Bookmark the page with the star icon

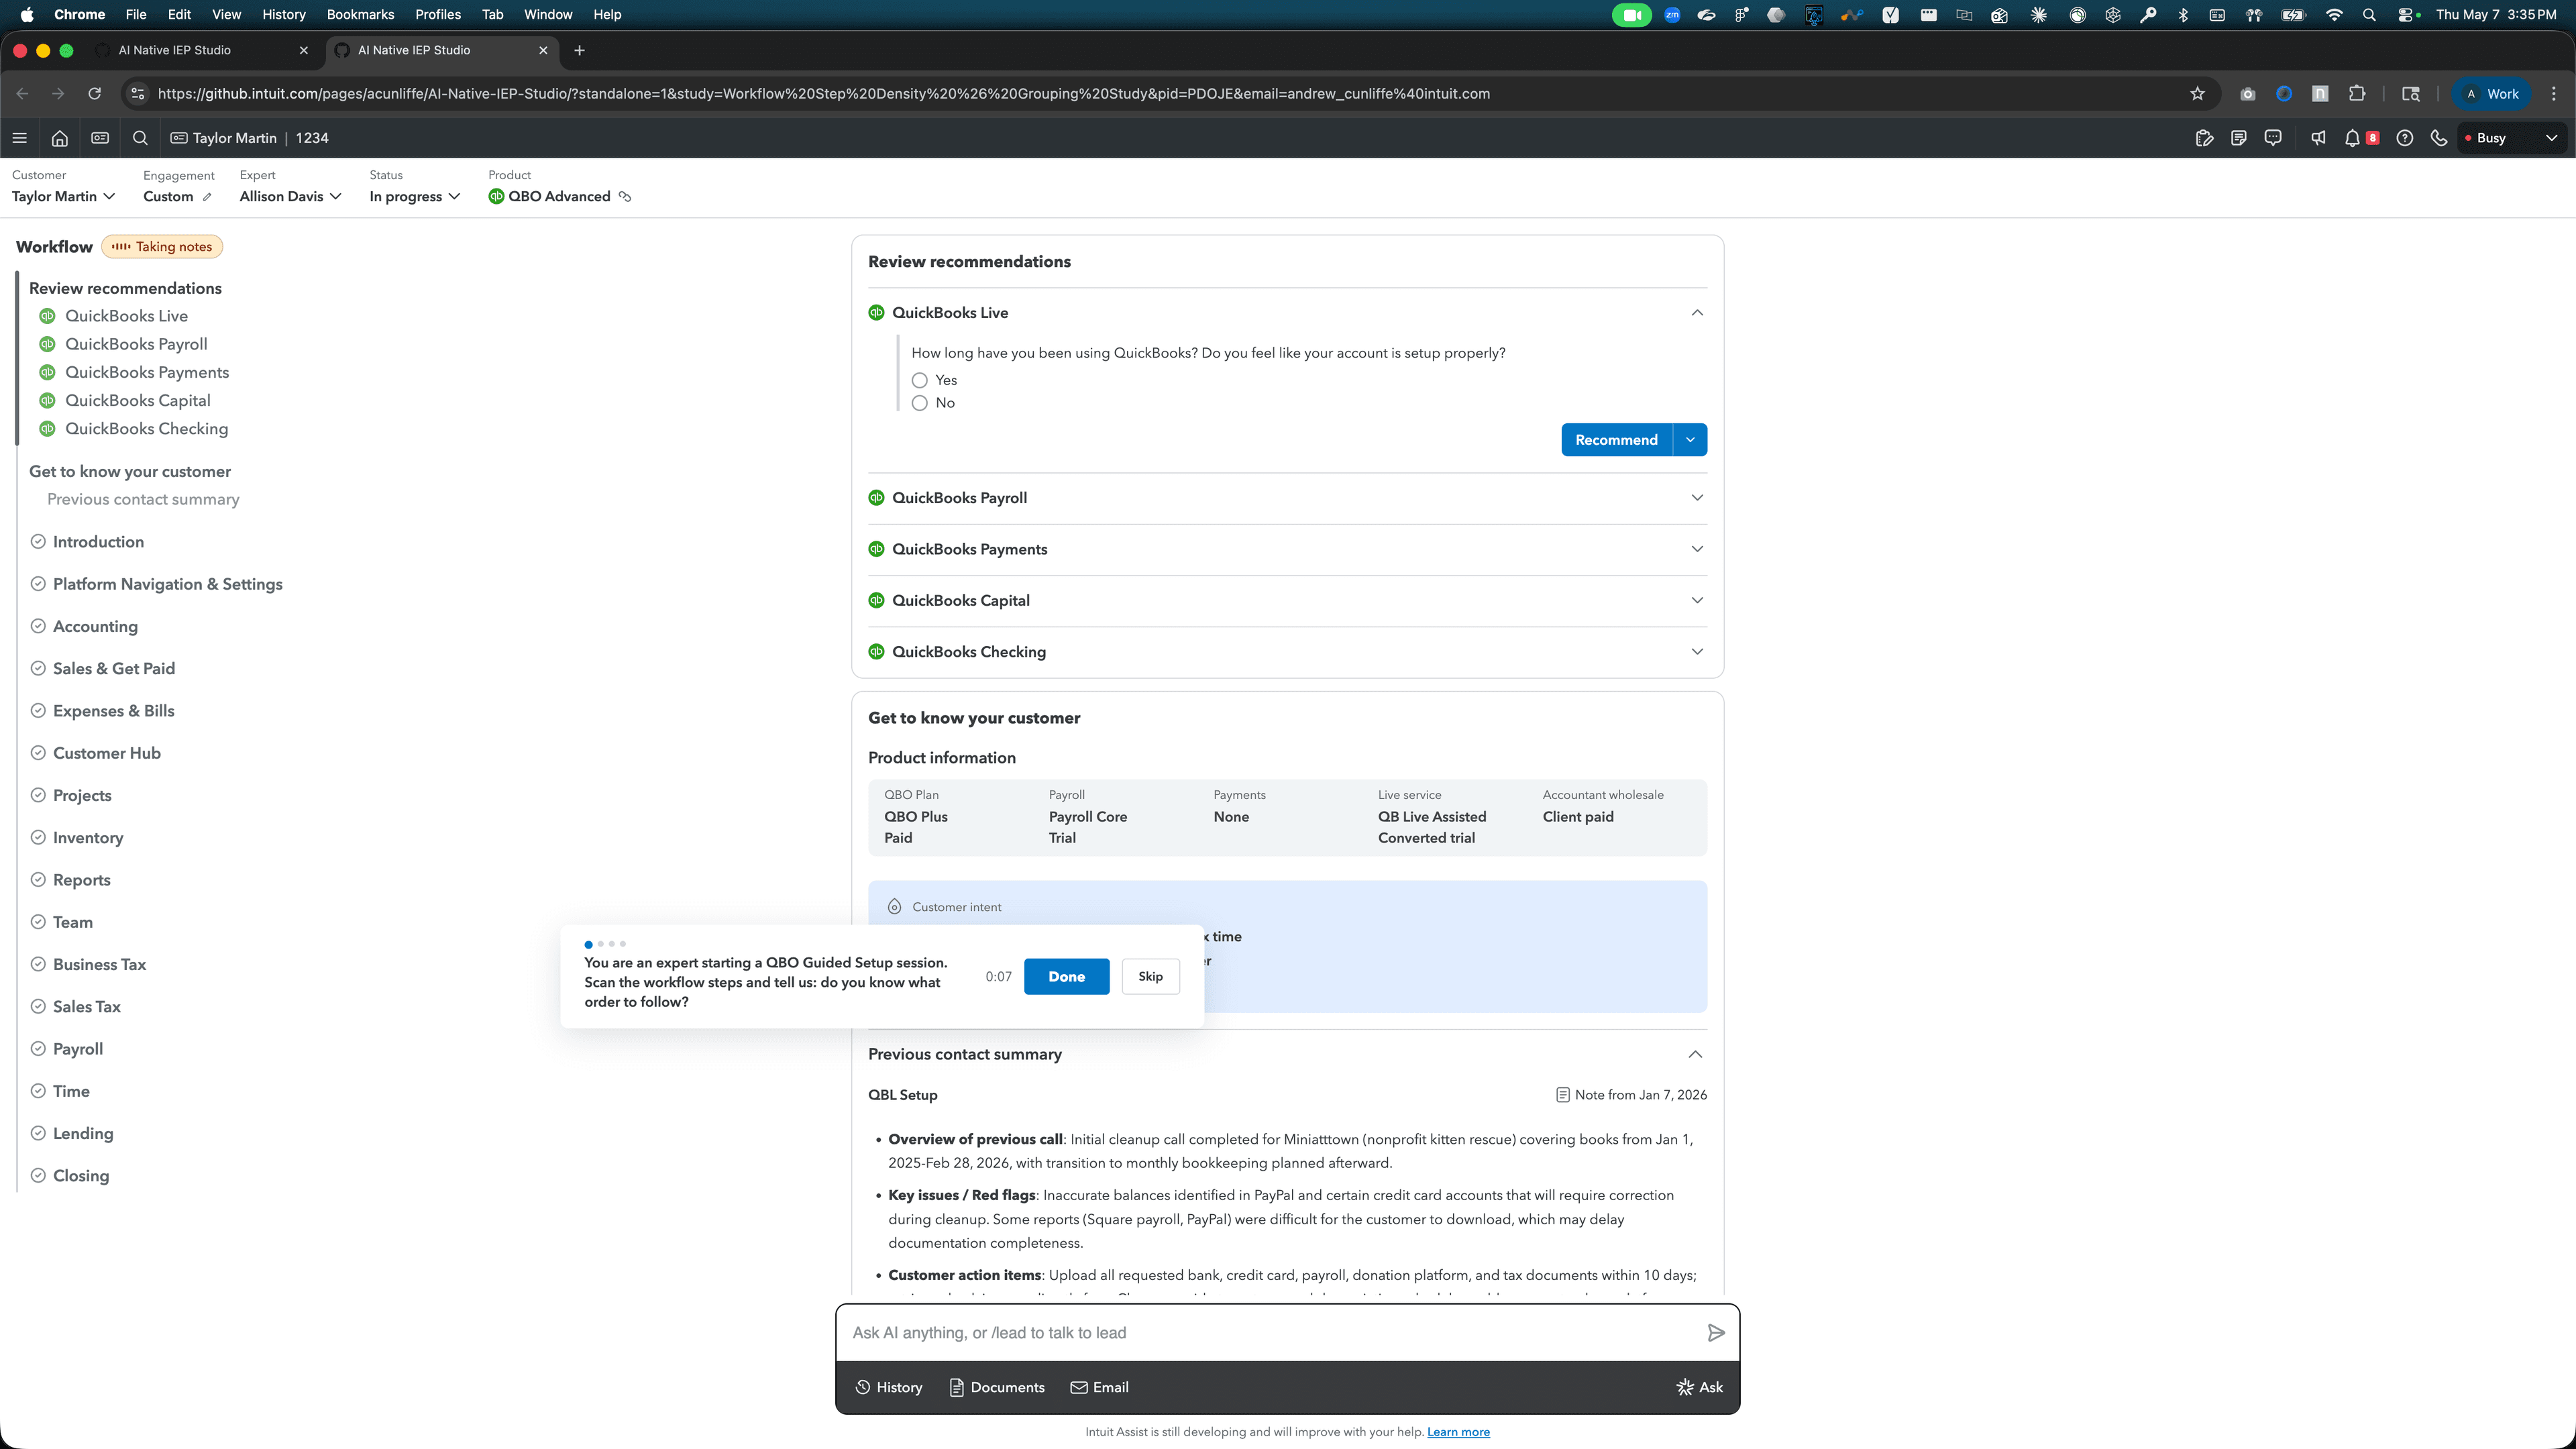[2197, 94]
